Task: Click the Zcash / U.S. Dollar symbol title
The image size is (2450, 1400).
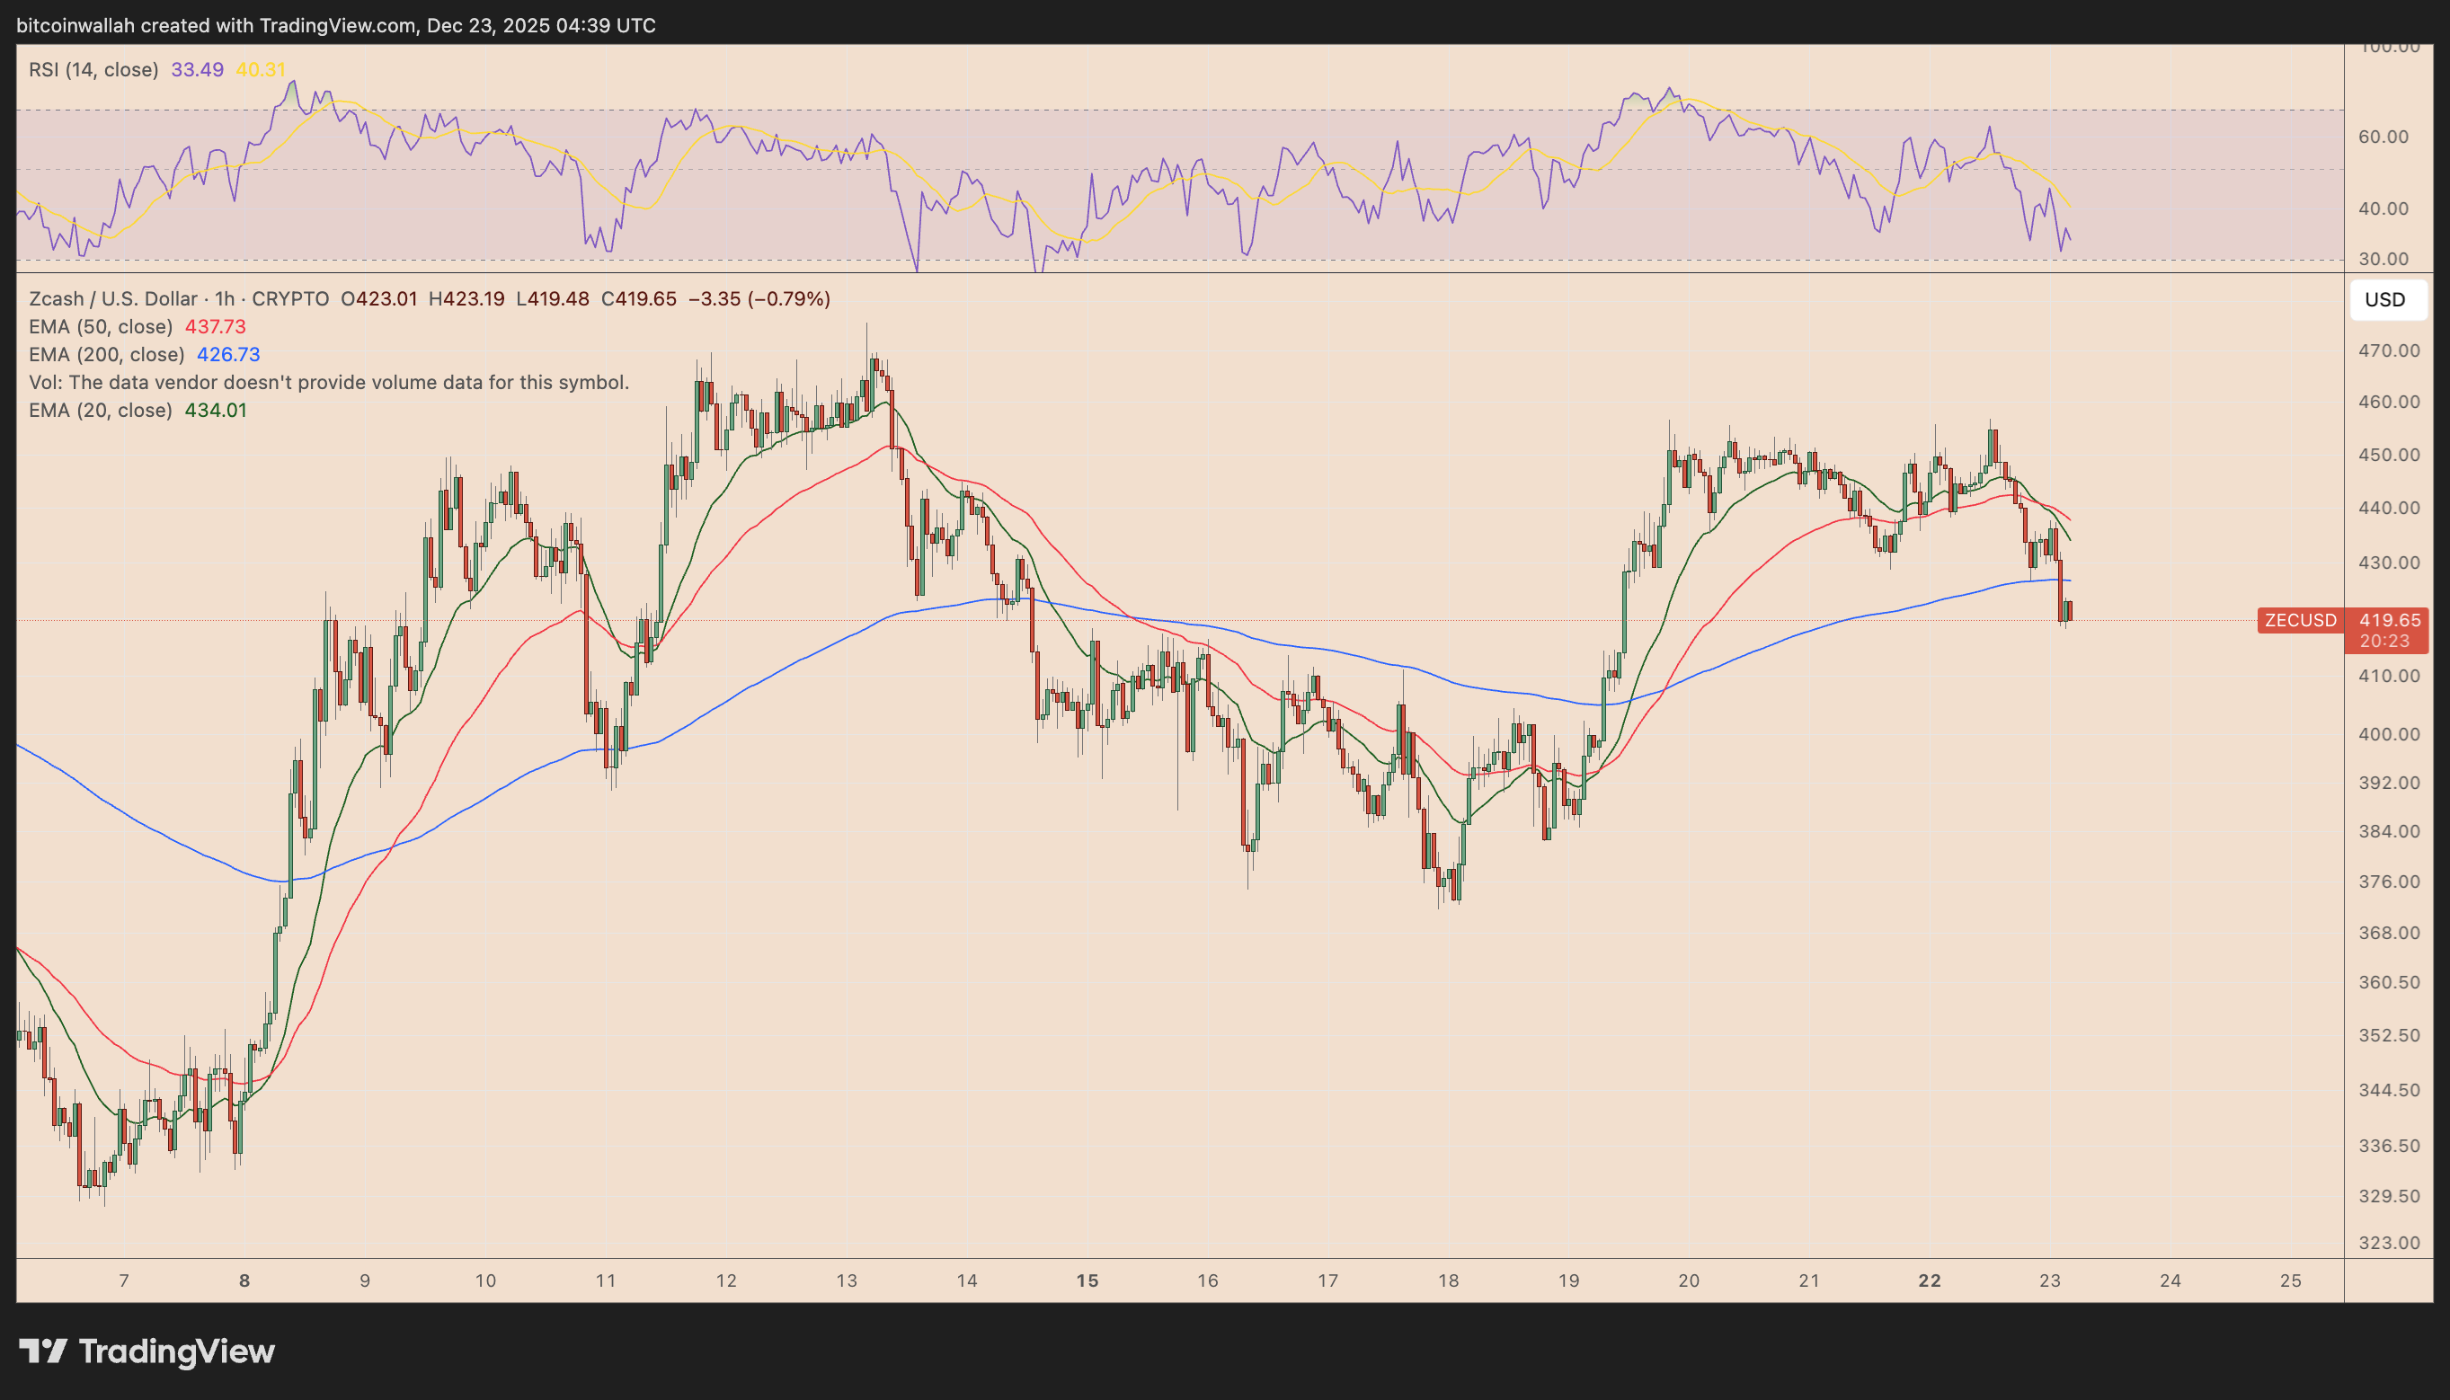Action: click(x=111, y=299)
